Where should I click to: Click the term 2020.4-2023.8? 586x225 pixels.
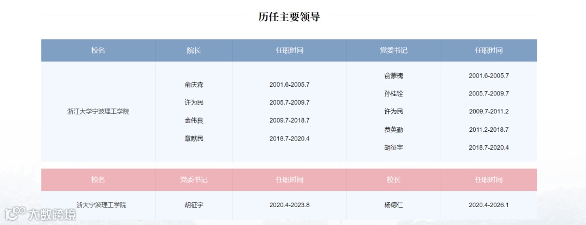tap(289, 205)
